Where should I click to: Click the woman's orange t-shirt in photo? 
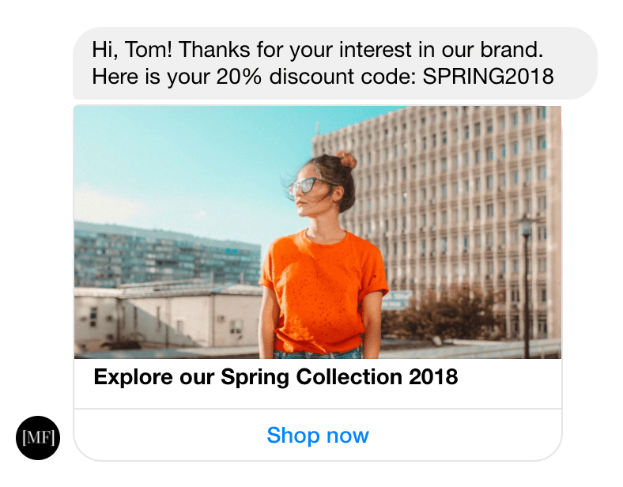coord(323,292)
